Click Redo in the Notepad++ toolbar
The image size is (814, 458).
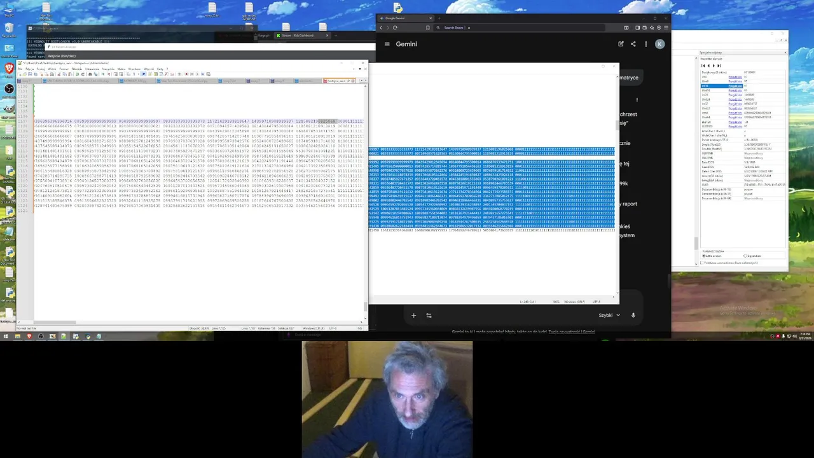click(x=81, y=74)
